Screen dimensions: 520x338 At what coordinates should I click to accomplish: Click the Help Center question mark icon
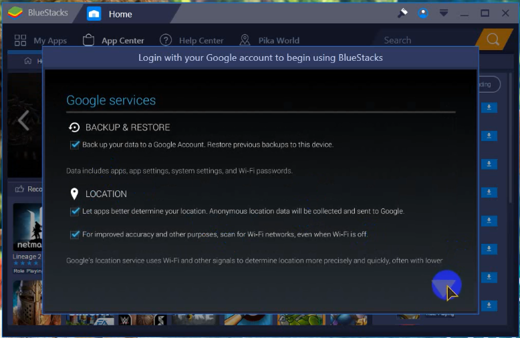pos(166,40)
